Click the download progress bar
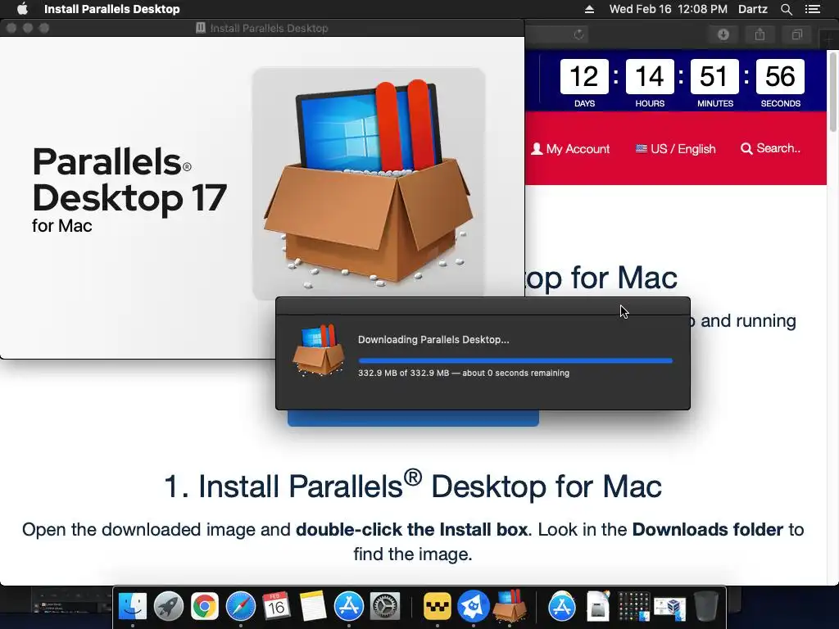 [515, 360]
